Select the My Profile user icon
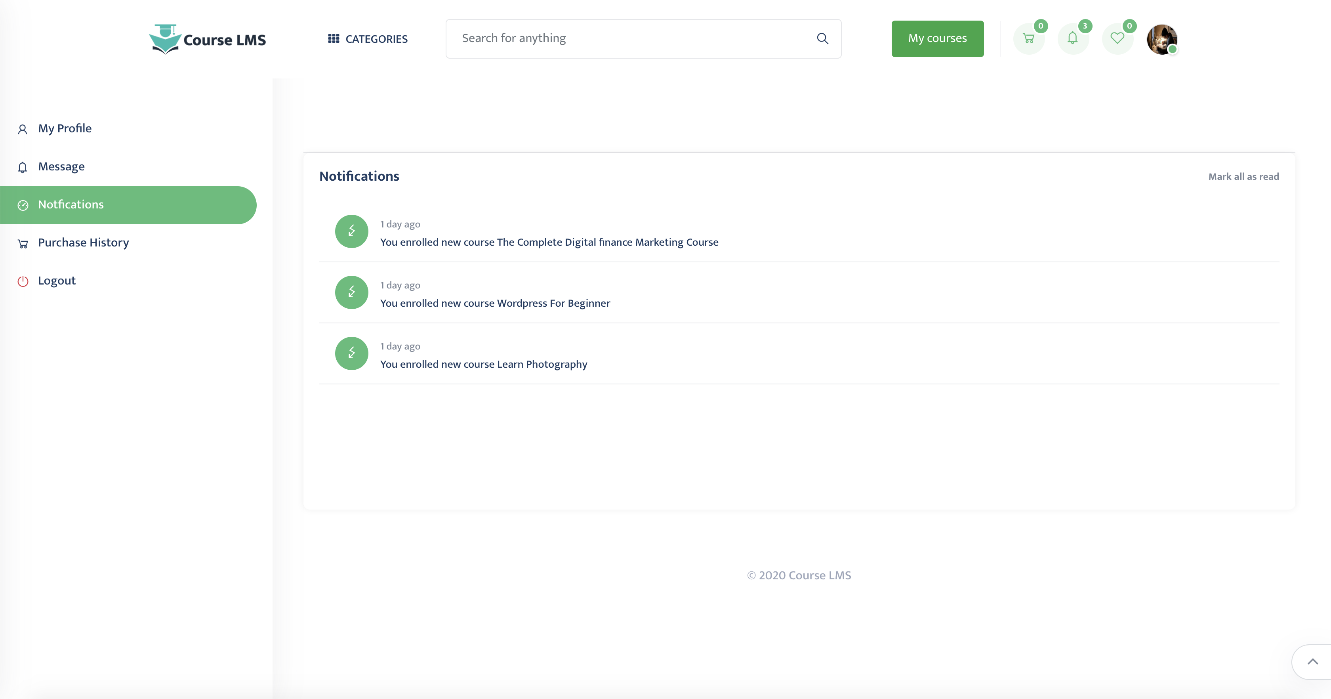 (x=23, y=129)
